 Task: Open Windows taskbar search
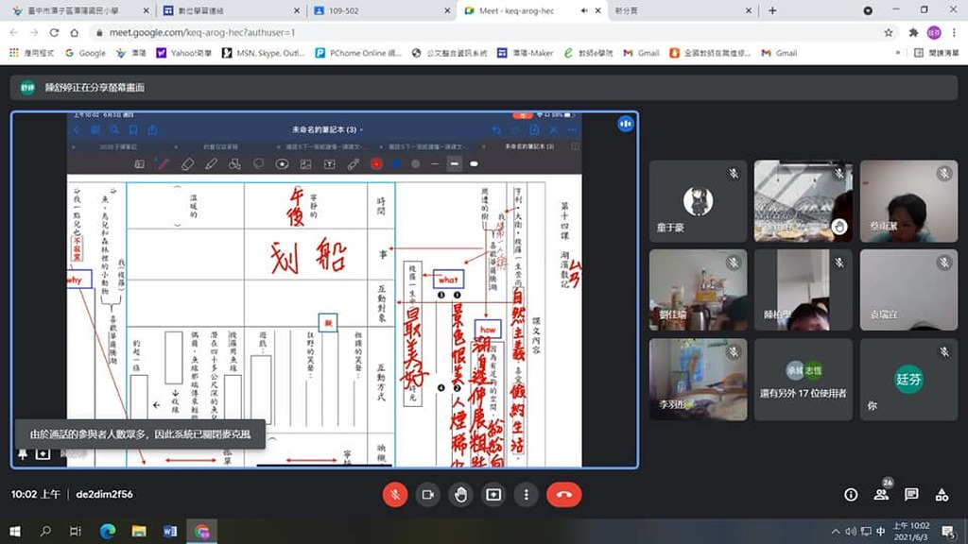[x=45, y=531]
